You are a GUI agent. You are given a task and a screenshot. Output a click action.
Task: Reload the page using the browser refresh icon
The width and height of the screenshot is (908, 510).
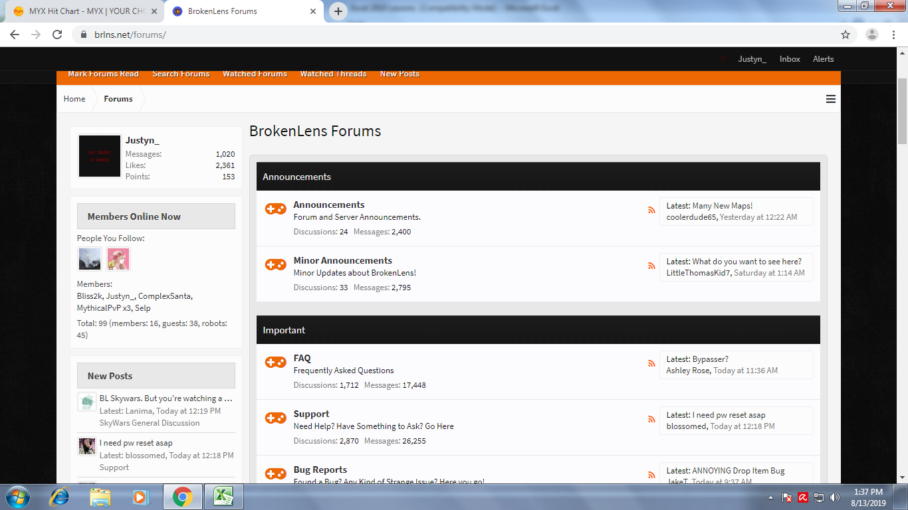click(57, 35)
